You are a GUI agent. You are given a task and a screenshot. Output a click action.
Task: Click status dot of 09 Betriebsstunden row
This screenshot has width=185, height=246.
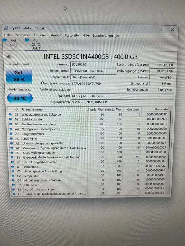[x=11, y=119]
